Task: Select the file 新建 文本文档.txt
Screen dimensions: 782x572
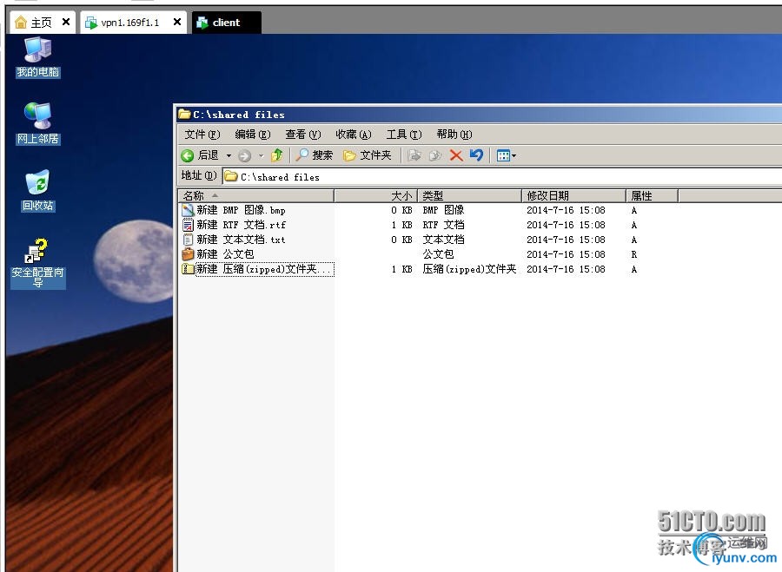Action: [x=241, y=240]
